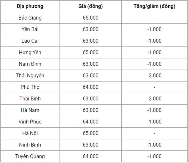This screenshot has width=188, height=163.
Task: Select the Ninh Bình location cell
Action: click(30, 145)
